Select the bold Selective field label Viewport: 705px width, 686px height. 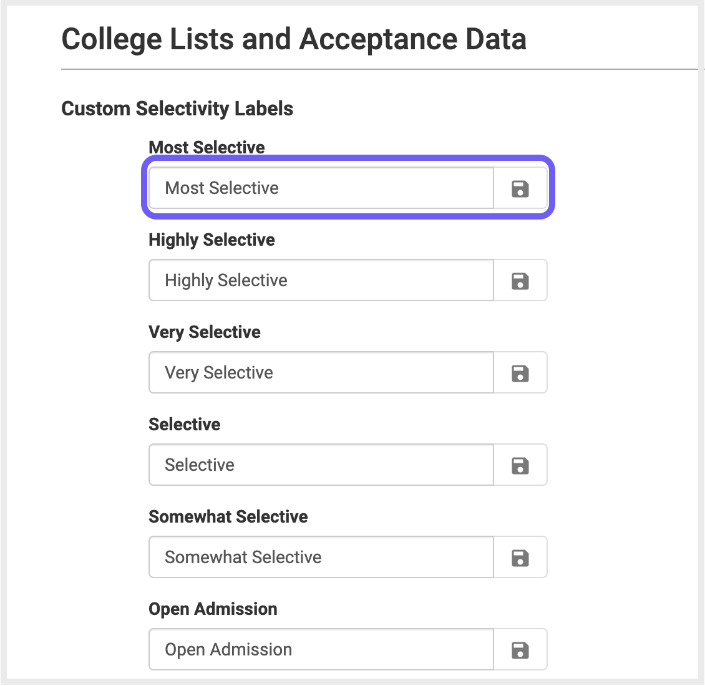pos(184,424)
